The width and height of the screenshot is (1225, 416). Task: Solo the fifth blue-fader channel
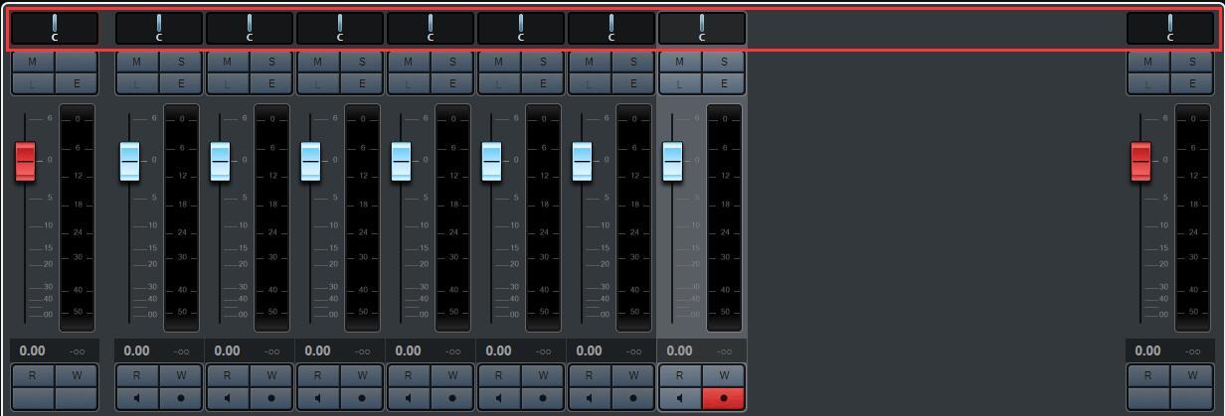542,62
